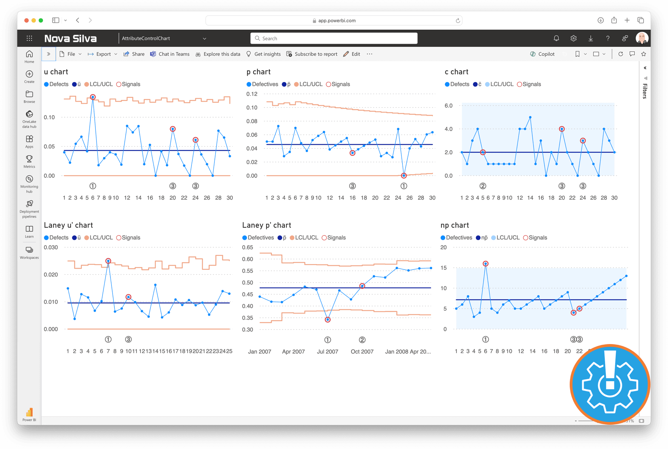Viewport: 668px width, 449px height.
Task: Open Learn in the sidebar
Action: (29, 232)
